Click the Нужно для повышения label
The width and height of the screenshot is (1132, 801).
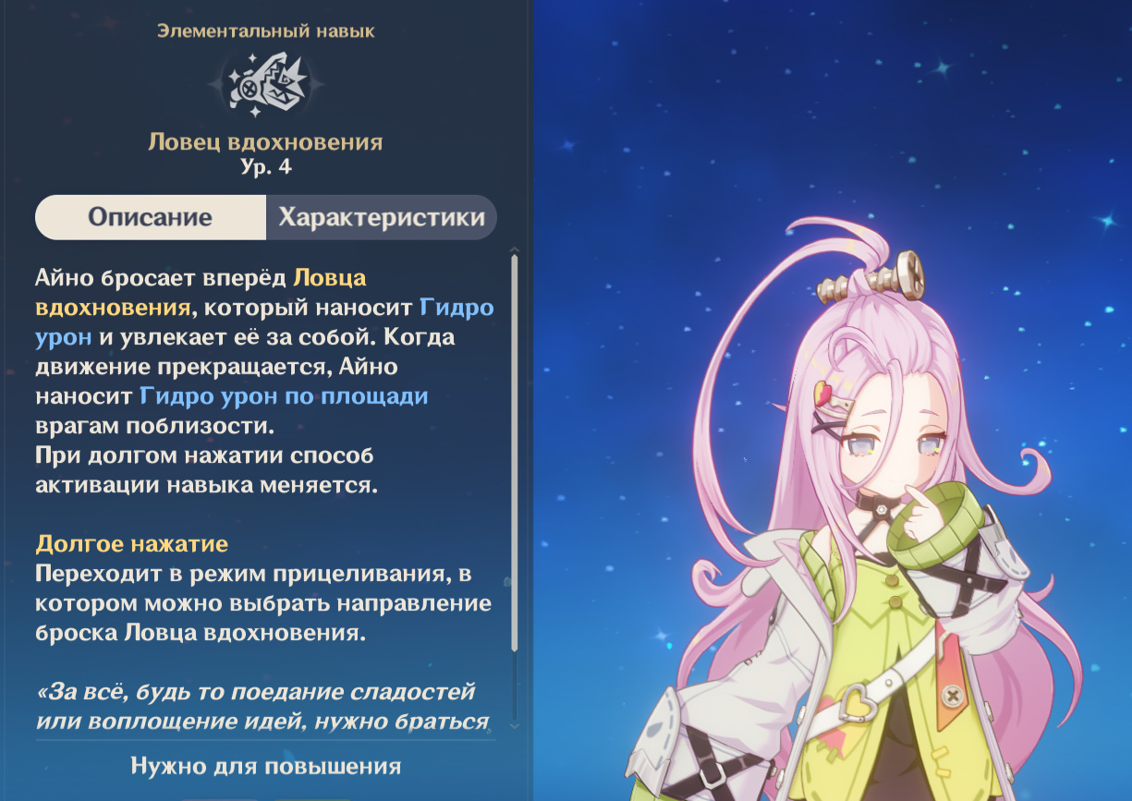point(265,766)
